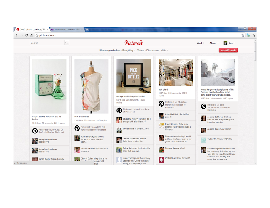Image resolution: width=270 pixels, height=208 pixels.
Task: Expand the Everything category dropdown
Action: pyautogui.click(x=129, y=51)
